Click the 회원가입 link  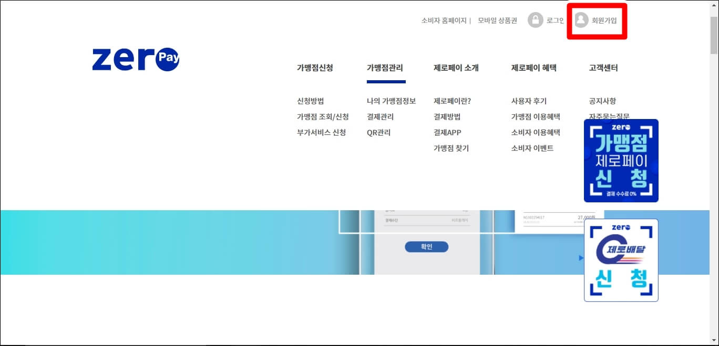[x=604, y=20]
